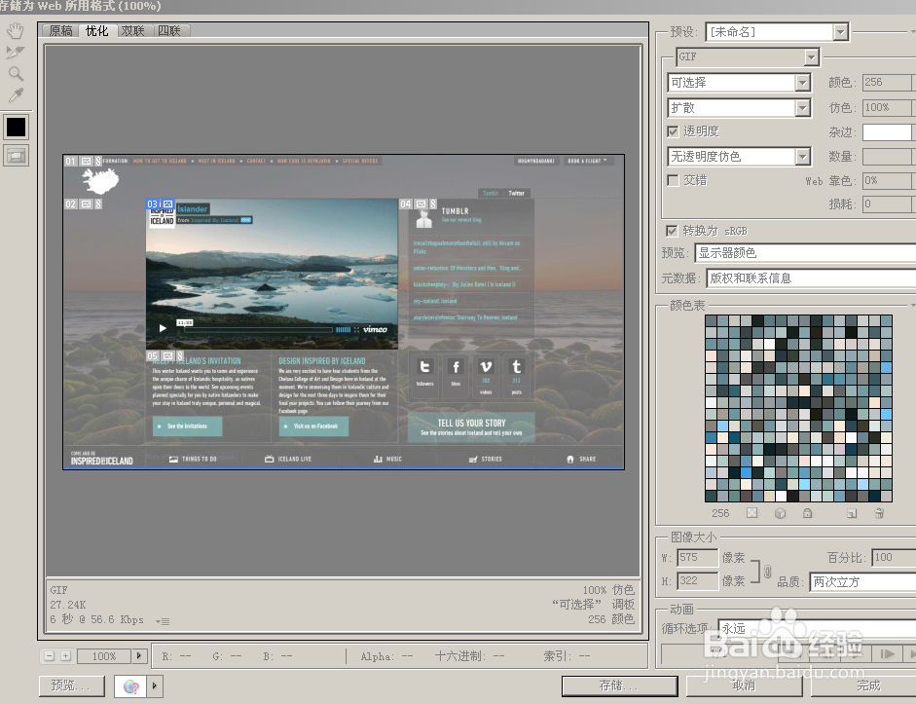Select slice 02 badge in preview

coord(71,204)
